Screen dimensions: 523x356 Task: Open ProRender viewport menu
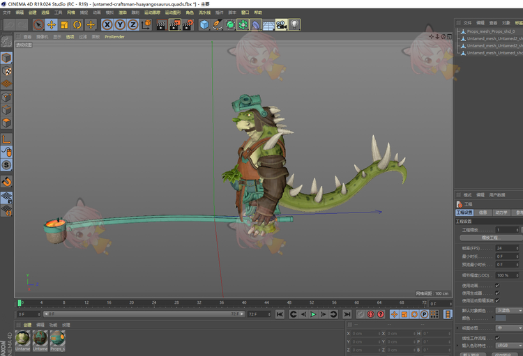point(114,37)
